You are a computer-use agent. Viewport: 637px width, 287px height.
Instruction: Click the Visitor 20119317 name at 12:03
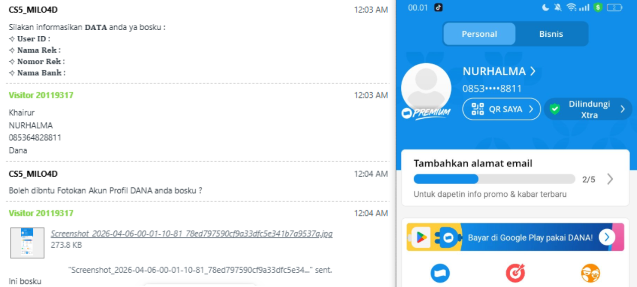point(41,95)
